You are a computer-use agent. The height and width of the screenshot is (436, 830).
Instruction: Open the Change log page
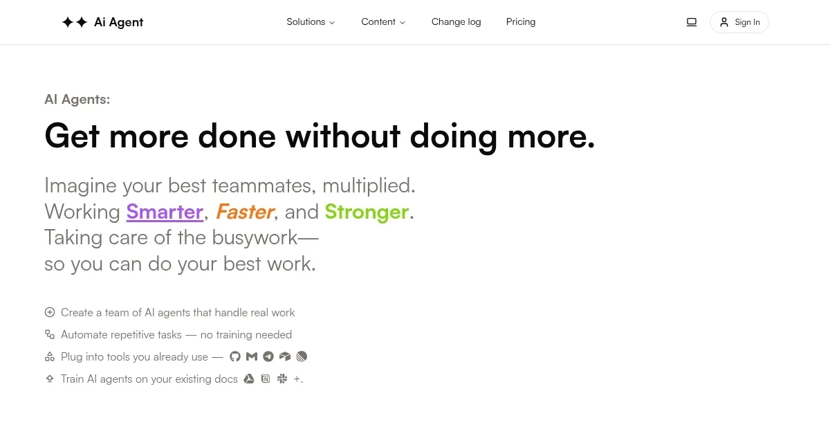coord(456,22)
